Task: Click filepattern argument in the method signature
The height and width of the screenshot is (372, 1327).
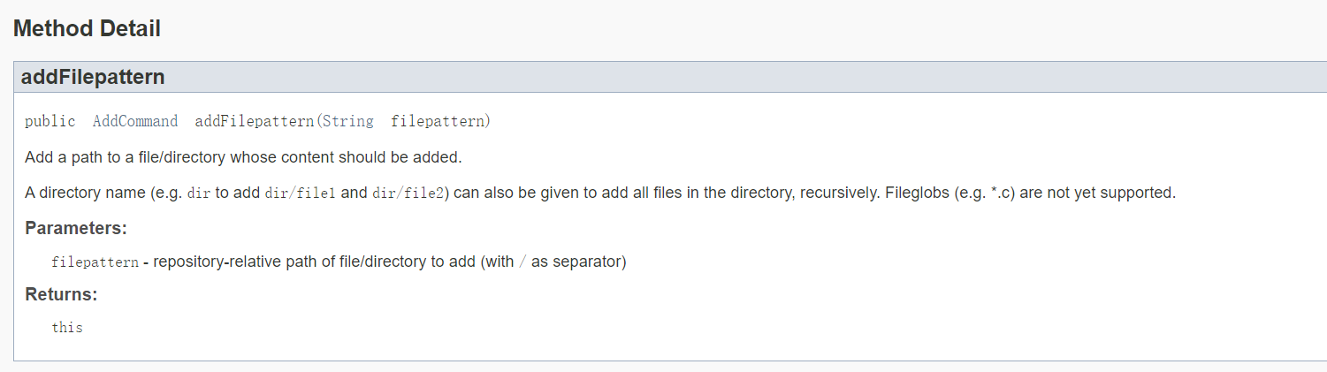Action: click(x=438, y=121)
